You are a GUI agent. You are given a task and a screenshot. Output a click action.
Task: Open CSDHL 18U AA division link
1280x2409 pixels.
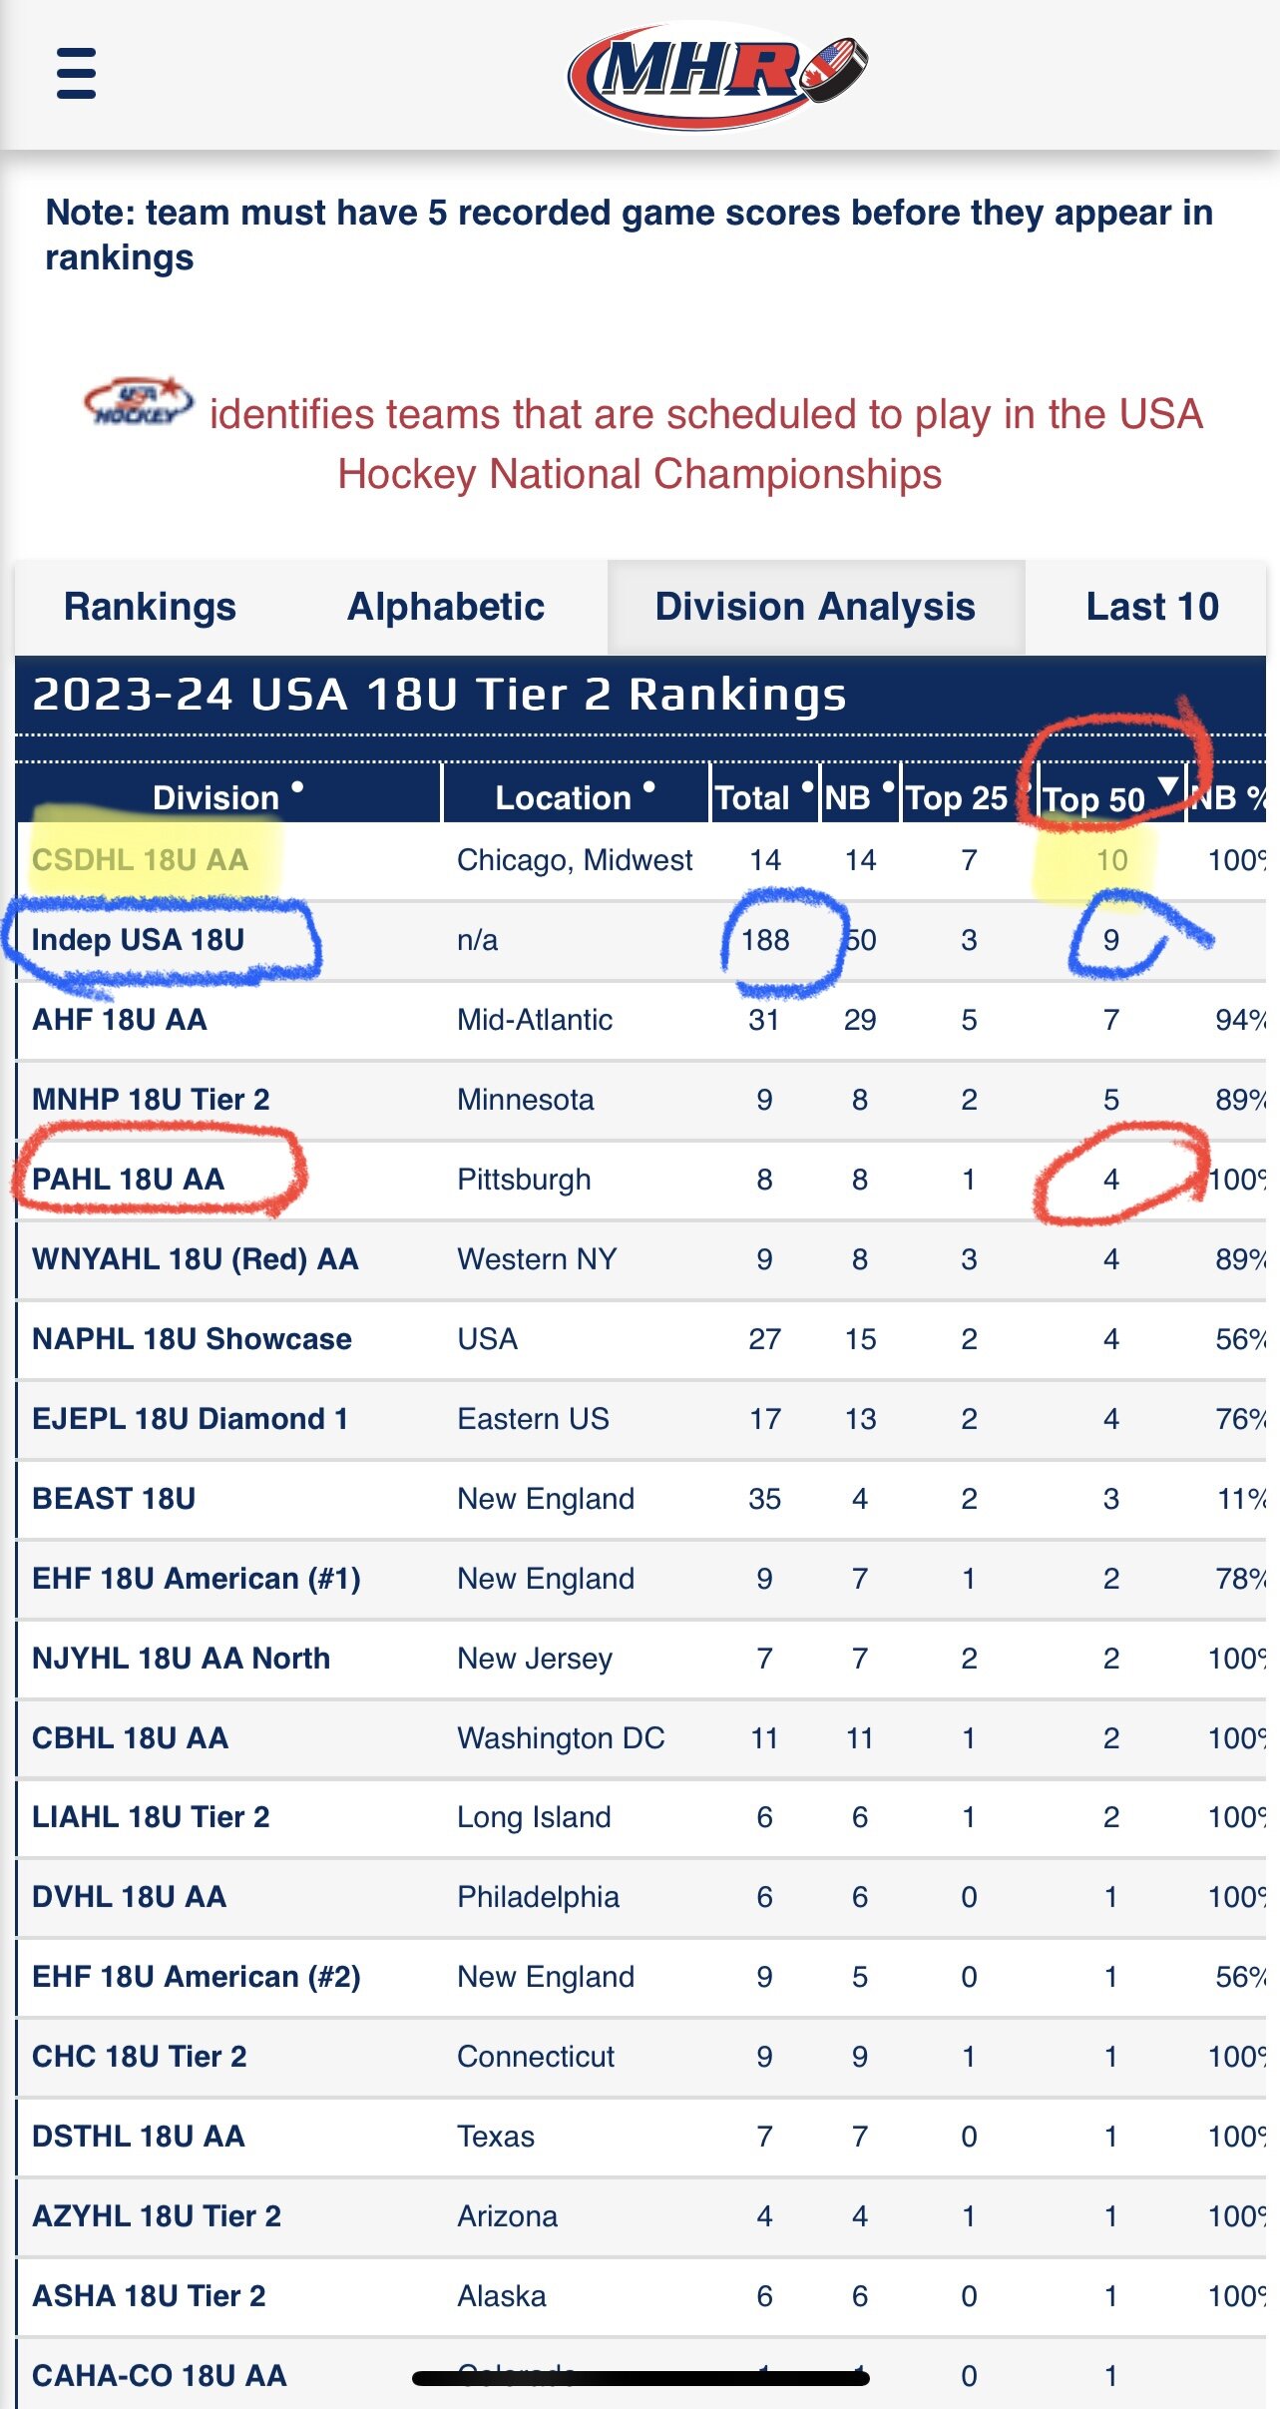point(140,859)
